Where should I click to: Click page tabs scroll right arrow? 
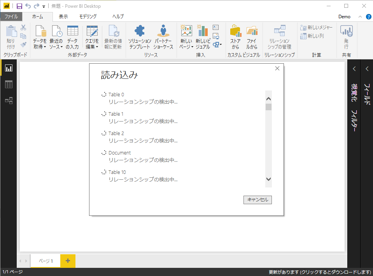coord(26,261)
